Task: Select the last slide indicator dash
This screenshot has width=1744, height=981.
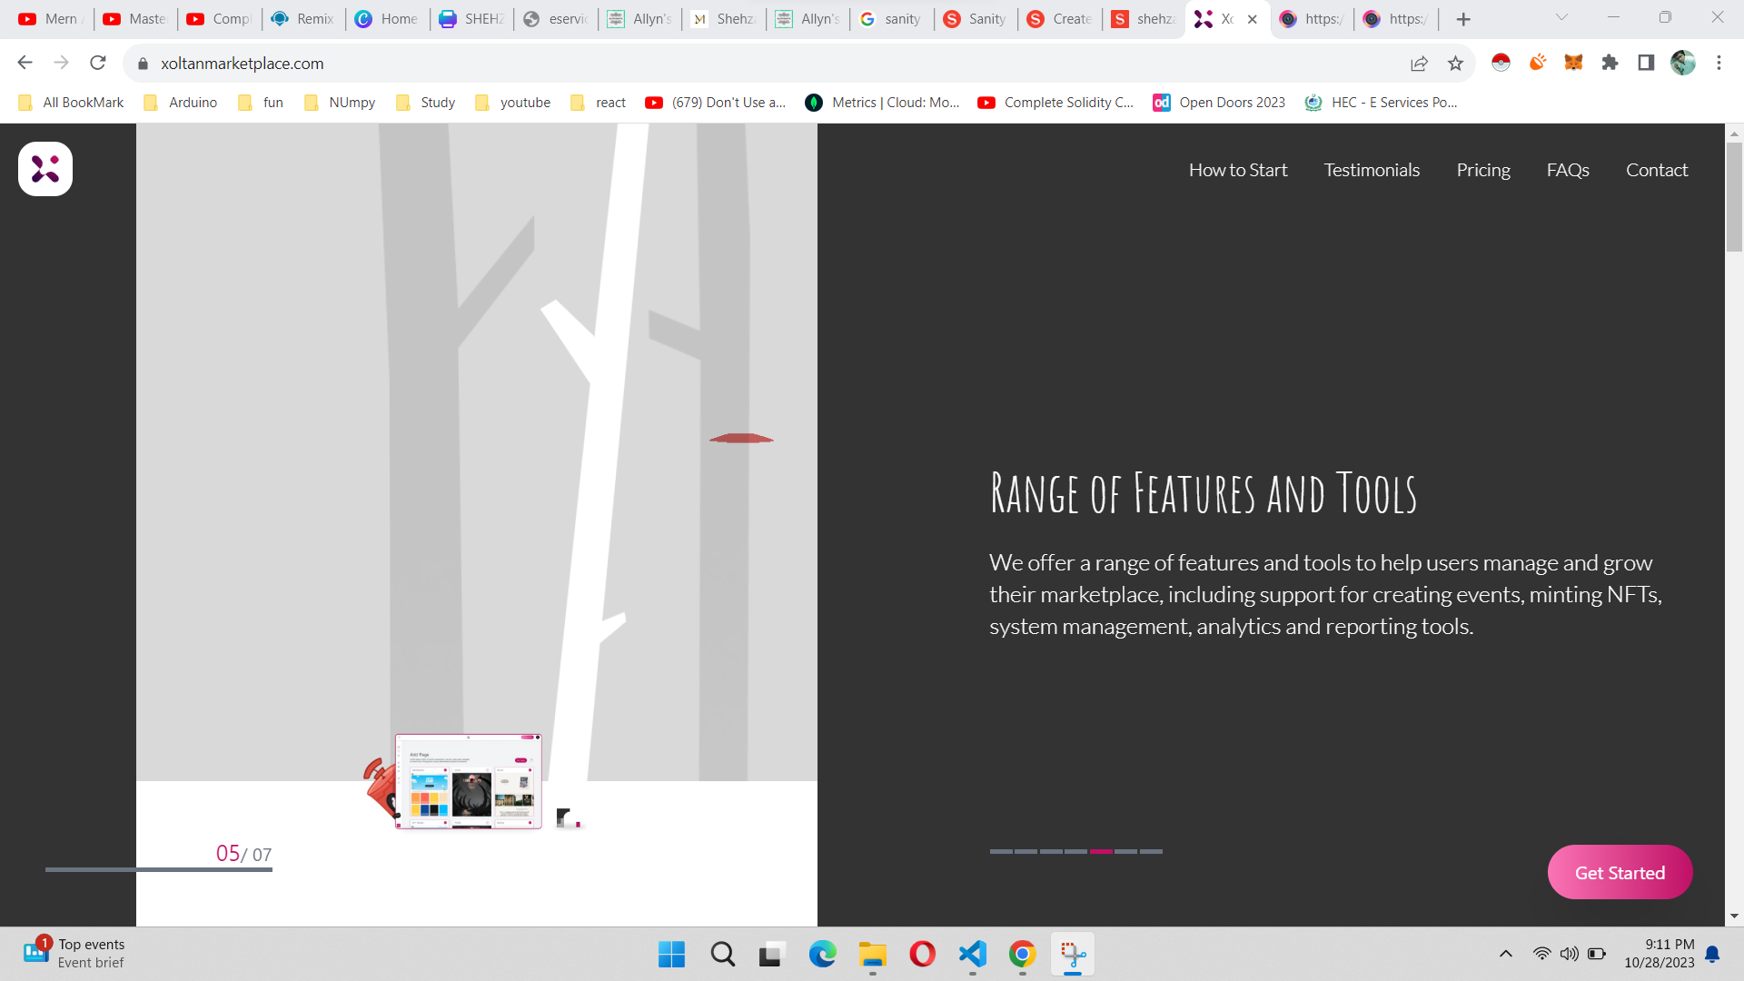Action: click(x=1151, y=851)
